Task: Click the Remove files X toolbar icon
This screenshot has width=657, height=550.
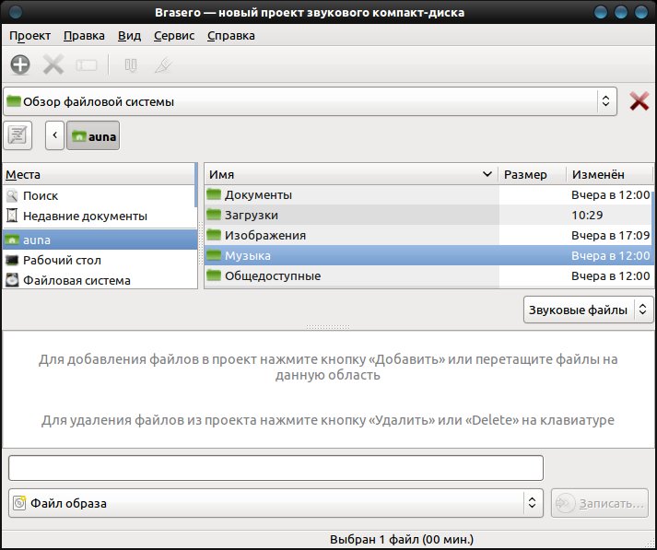Action: pyautogui.click(x=53, y=64)
